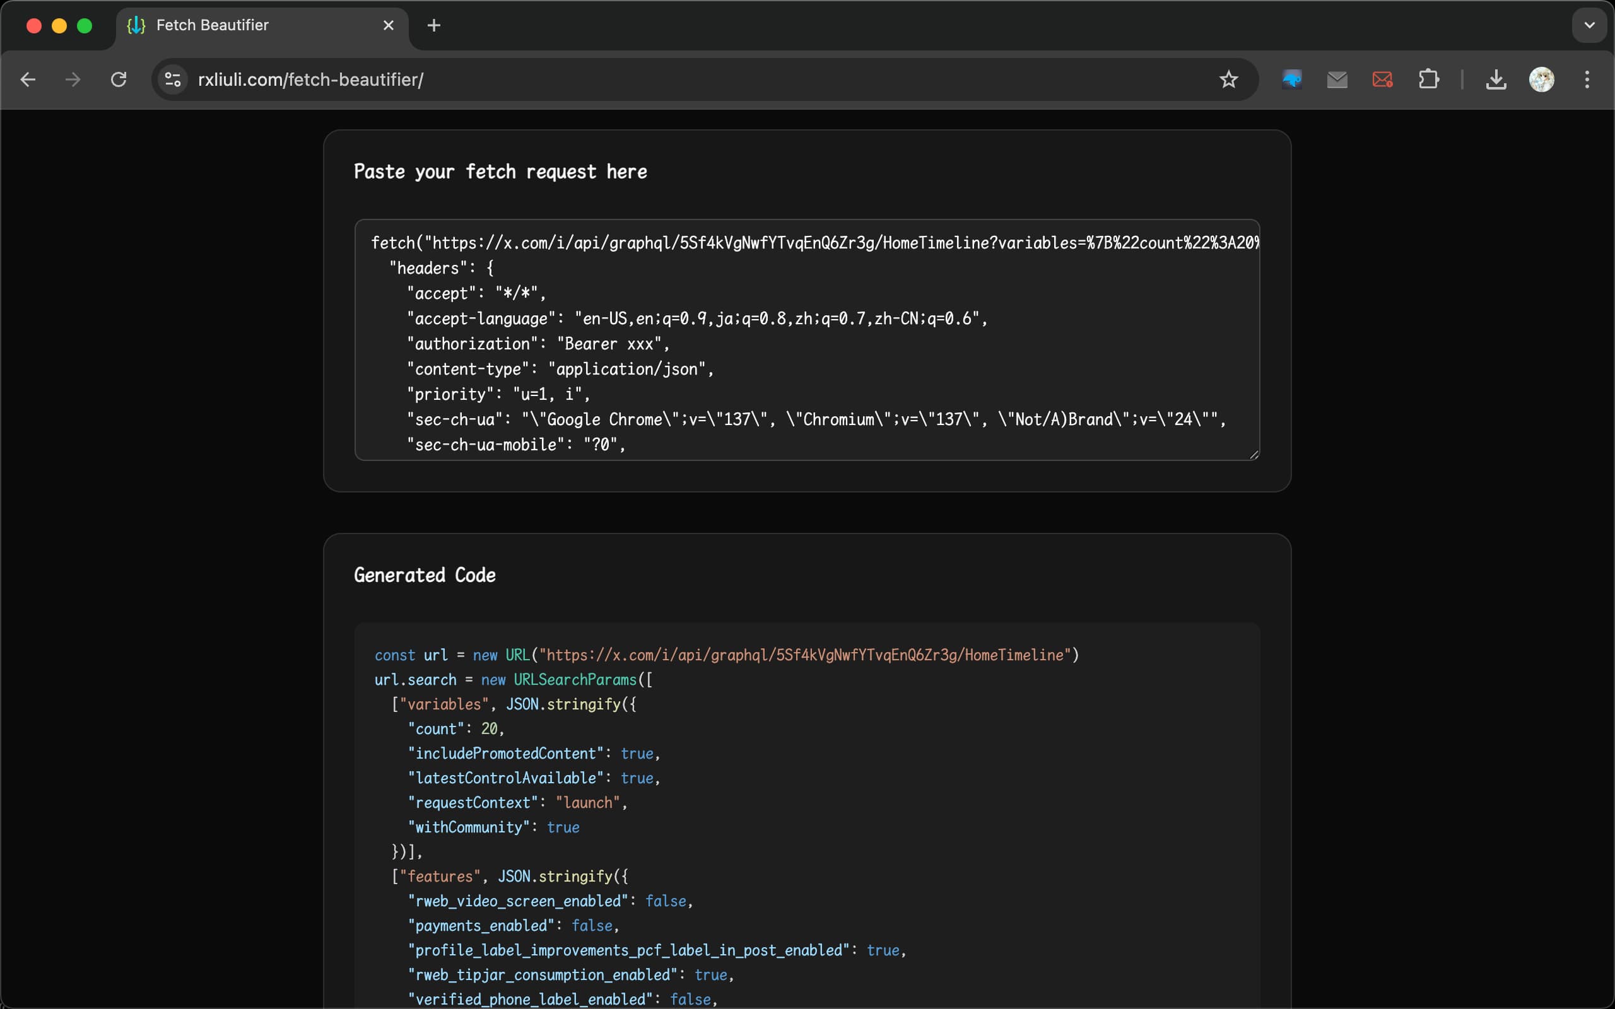Close the Fetch Beautifier tab
1615x1009 pixels.
click(389, 25)
